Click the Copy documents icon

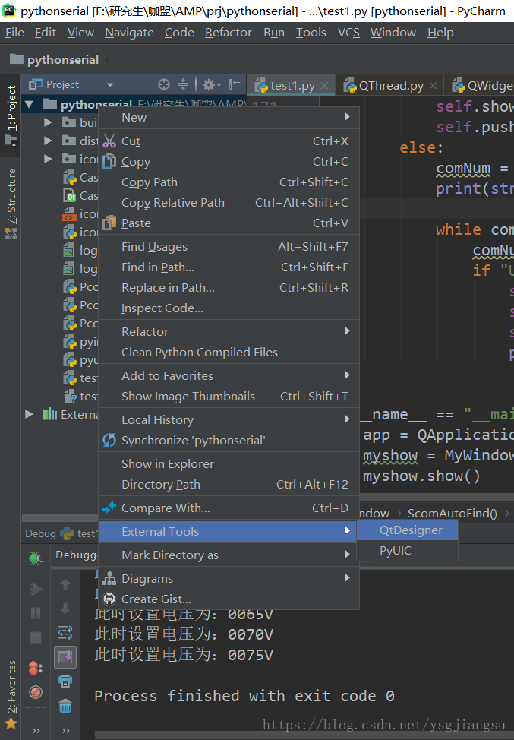click(x=109, y=161)
